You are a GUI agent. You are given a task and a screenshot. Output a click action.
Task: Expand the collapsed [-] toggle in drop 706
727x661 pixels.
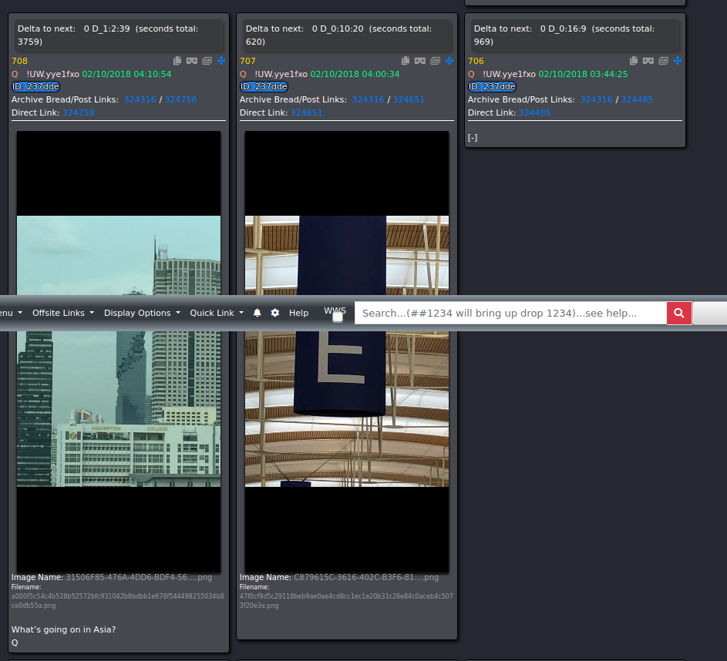coord(473,138)
